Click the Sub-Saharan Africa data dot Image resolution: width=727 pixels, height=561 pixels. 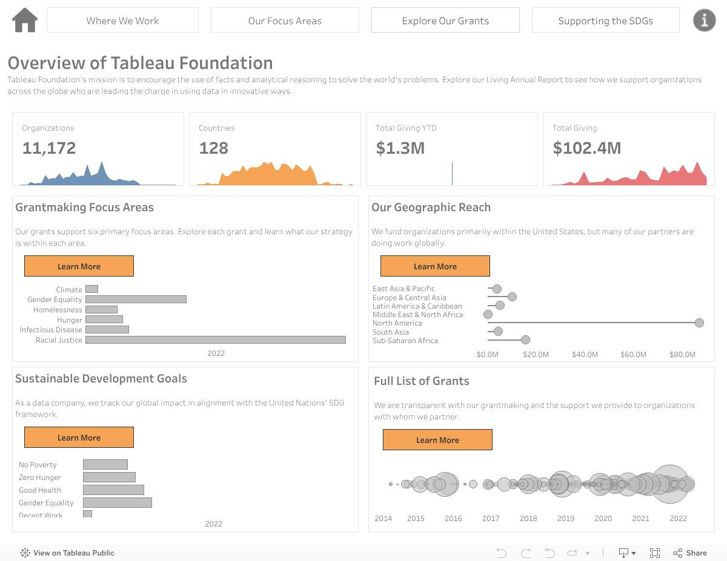[525, 340]
